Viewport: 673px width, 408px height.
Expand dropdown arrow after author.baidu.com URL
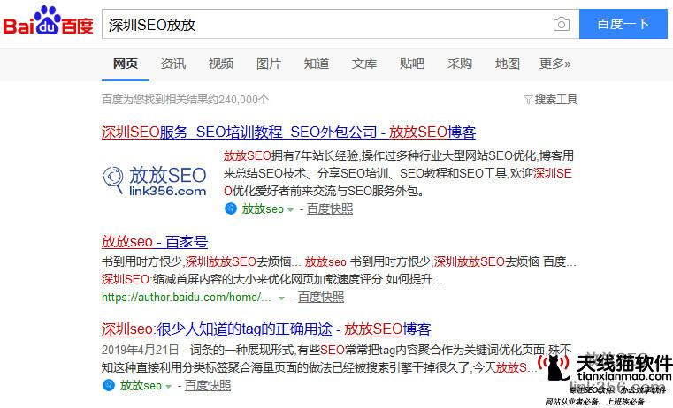coord(281,298)
